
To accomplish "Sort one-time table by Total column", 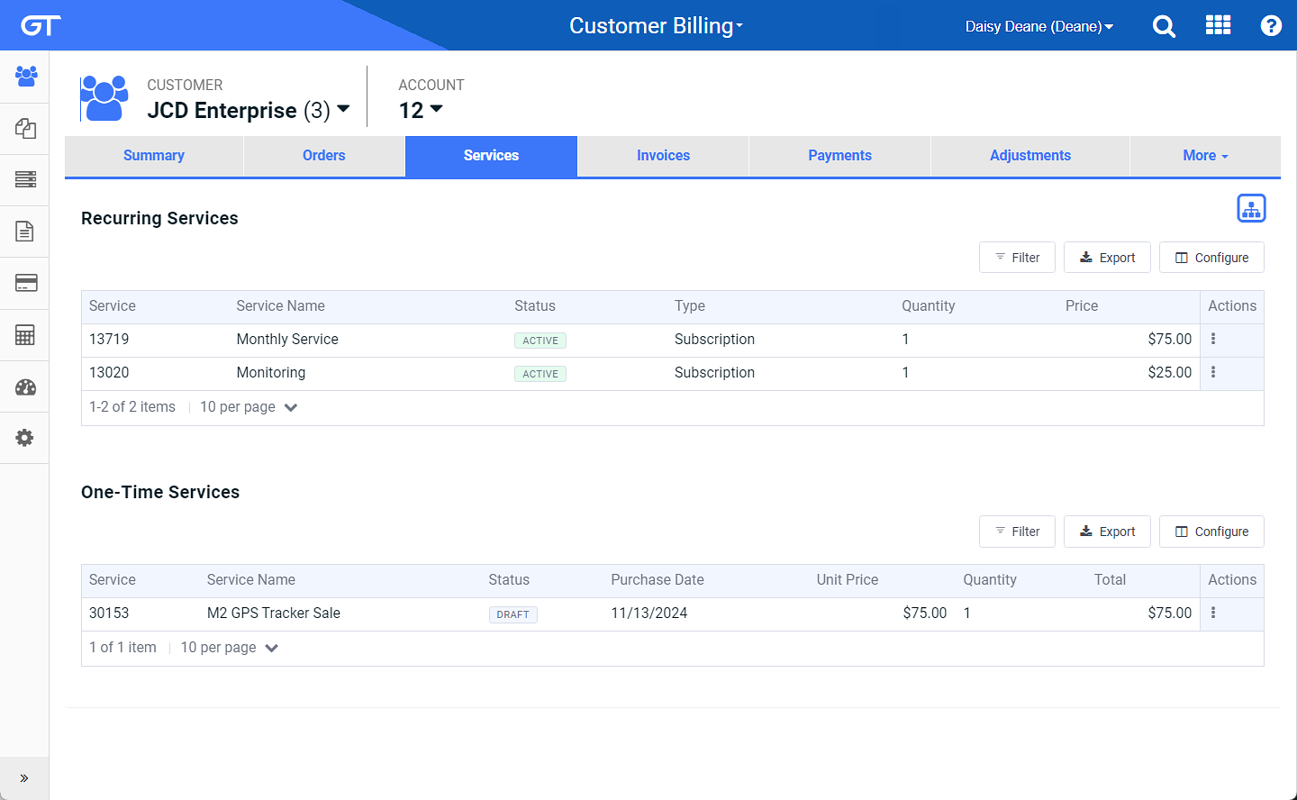I will point(1110,580).
